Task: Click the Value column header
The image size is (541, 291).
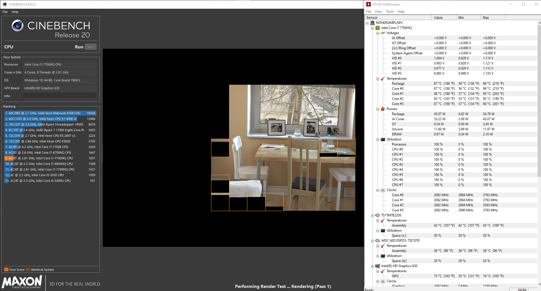Action: (x=444, y=17)
